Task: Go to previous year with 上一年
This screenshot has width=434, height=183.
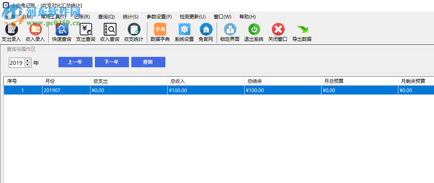Action: click(75, 62)
